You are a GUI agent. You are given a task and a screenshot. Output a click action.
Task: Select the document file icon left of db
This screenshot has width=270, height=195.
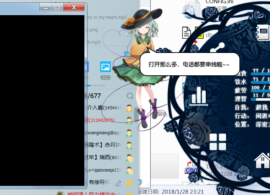(186, 33)
